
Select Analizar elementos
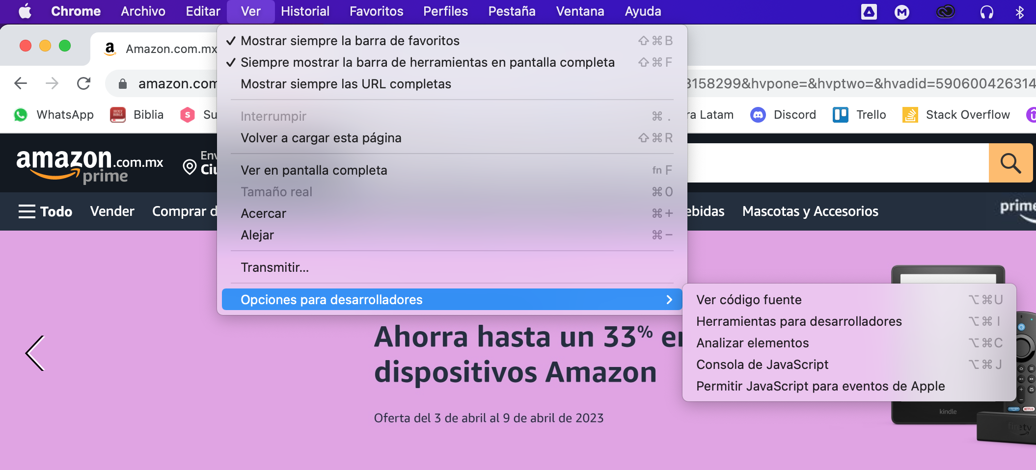point(849,343)
